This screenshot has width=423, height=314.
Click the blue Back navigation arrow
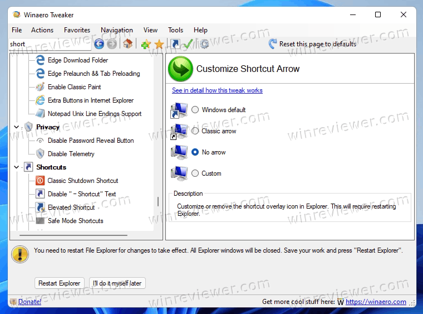(99, 44)
